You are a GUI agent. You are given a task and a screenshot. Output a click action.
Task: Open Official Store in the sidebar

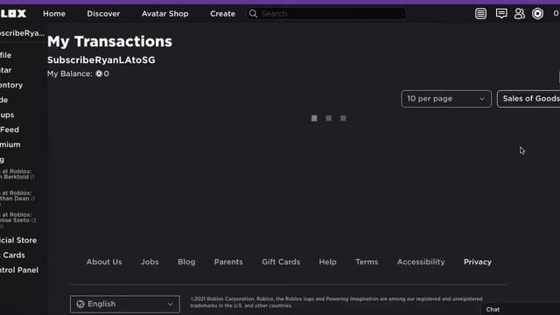point(18,241)
